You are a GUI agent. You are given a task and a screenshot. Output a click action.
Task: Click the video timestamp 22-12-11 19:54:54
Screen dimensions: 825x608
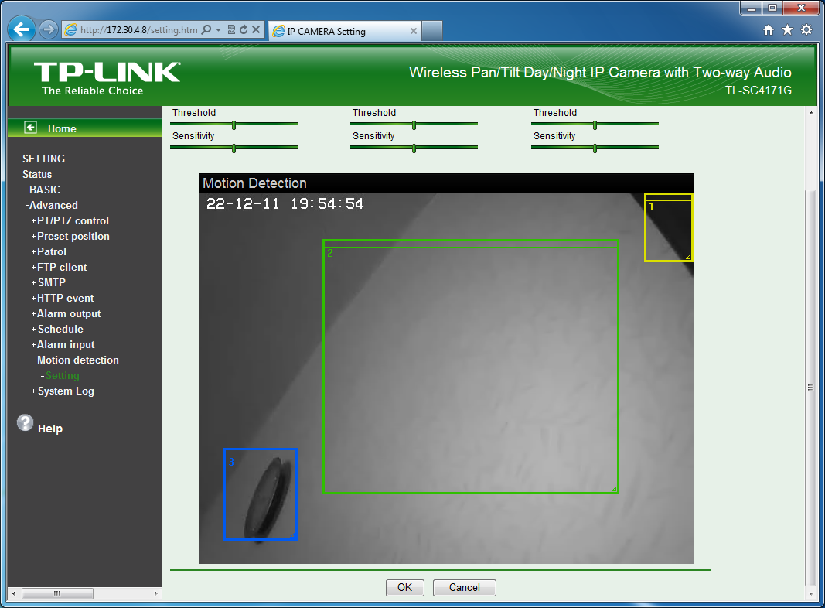click(x=285, y=203)
